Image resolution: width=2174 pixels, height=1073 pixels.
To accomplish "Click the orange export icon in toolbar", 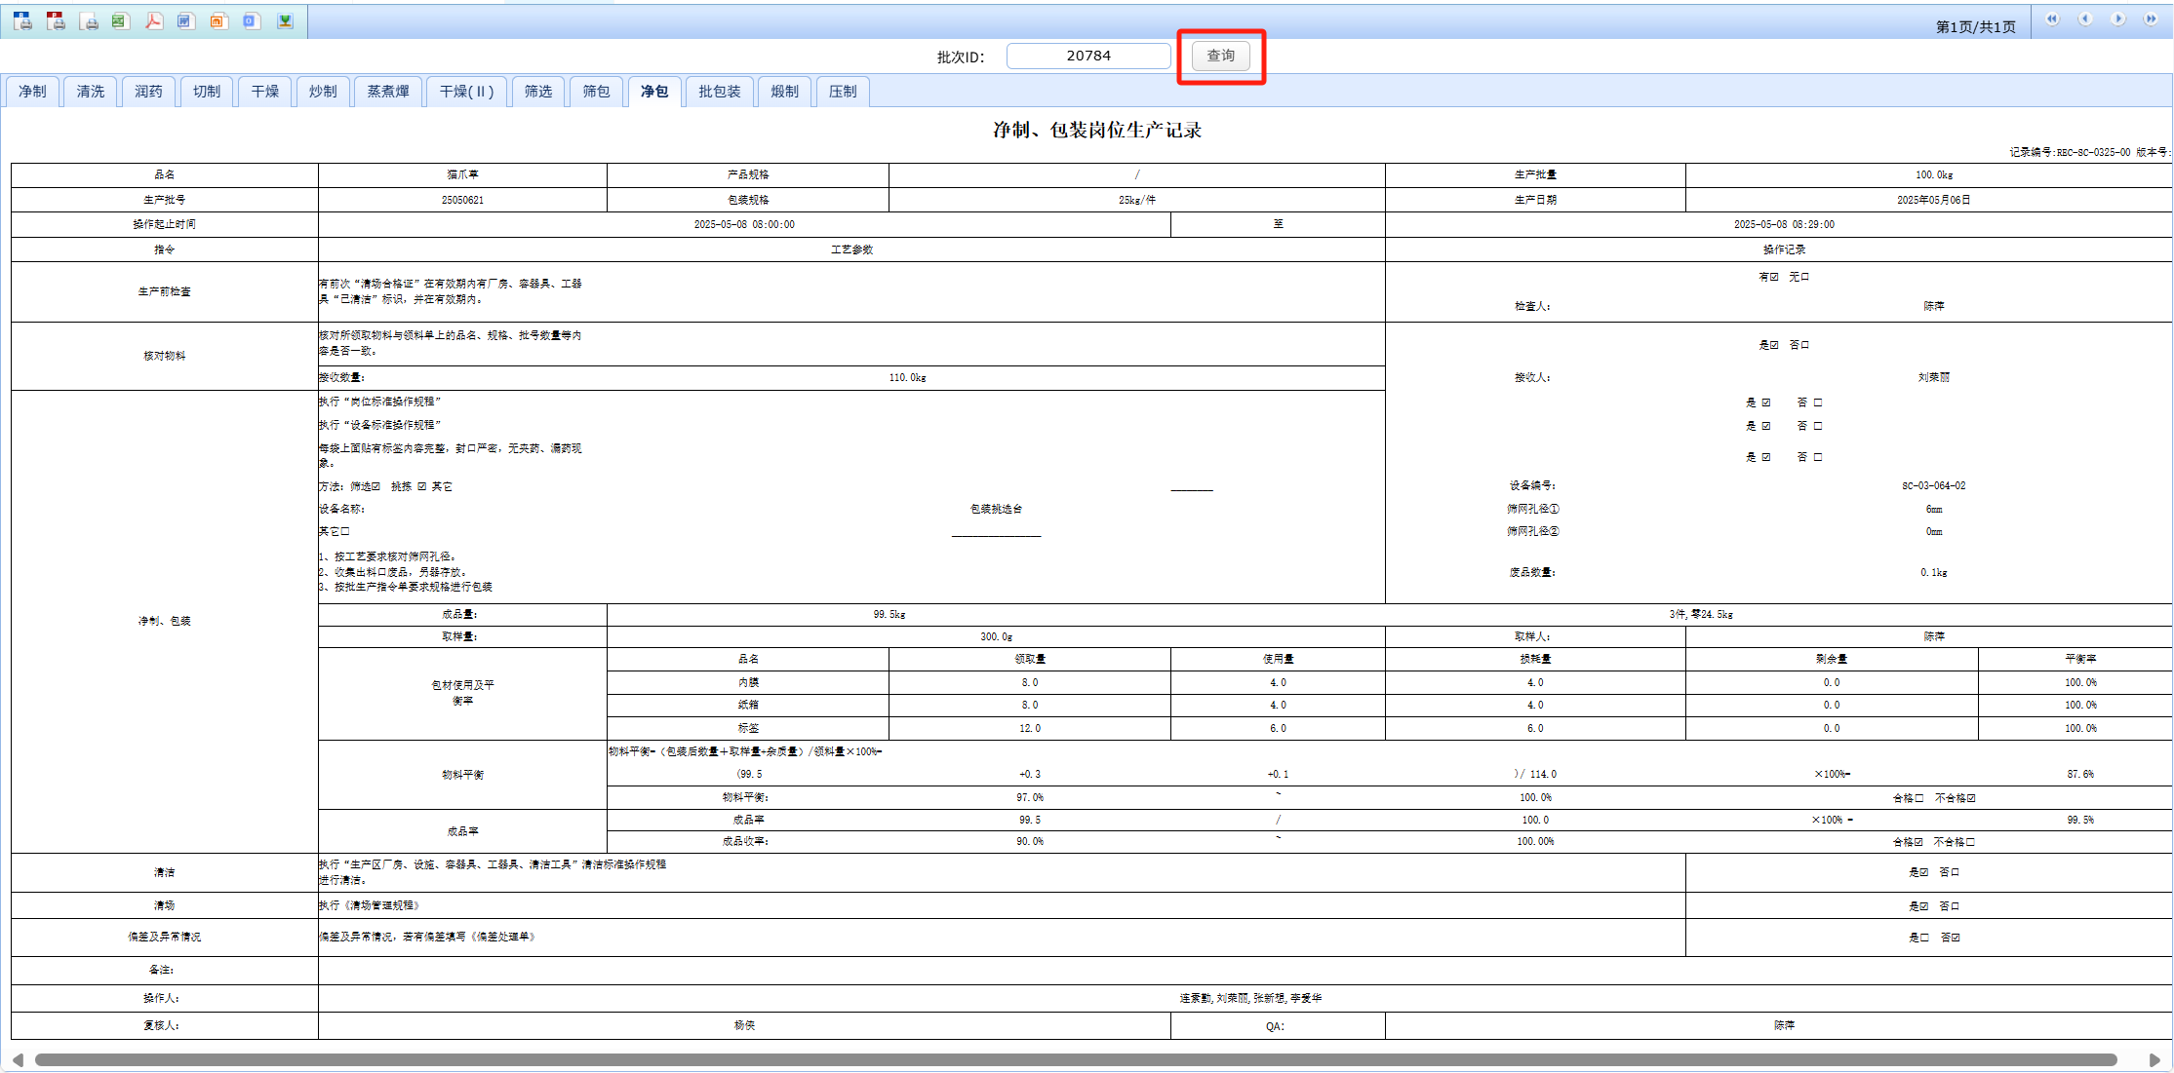I will tap(218, 20).
